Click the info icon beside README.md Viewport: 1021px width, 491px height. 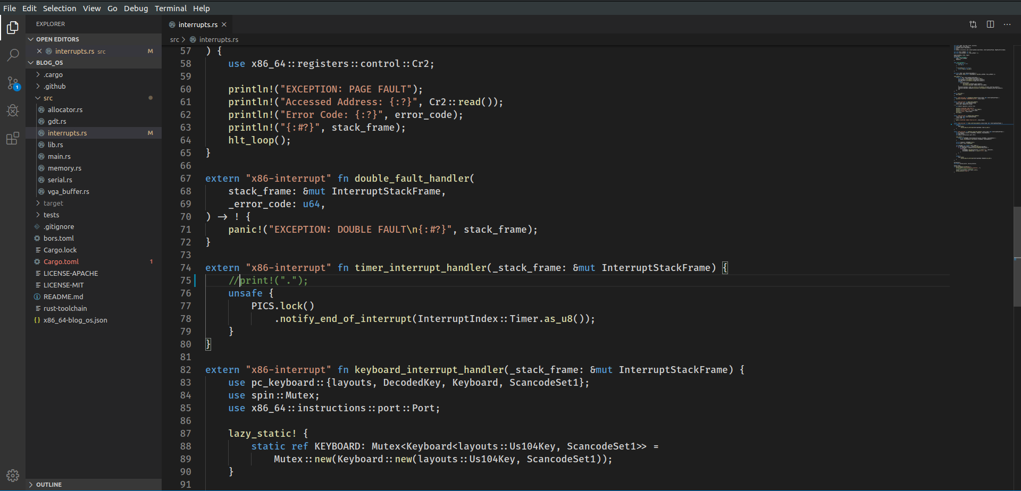(x=37, y=297)
